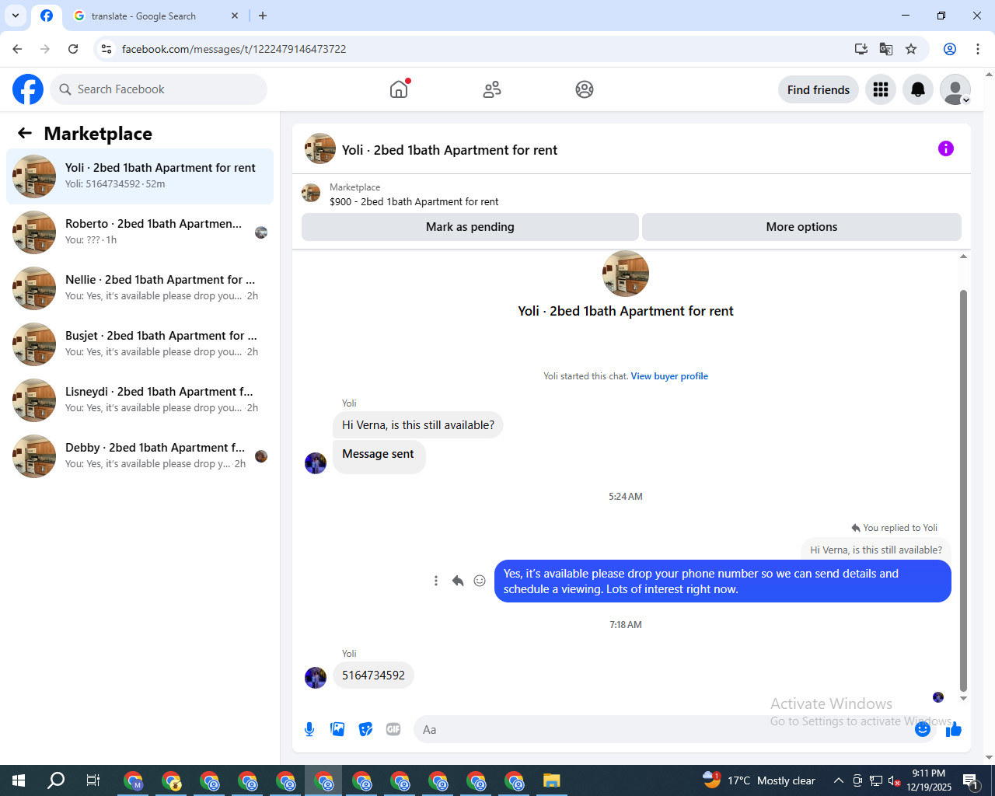The height and width of the screenshot is (796, 995).
Task: Open the weather widget showing 17°C
Action: point(758,780)
